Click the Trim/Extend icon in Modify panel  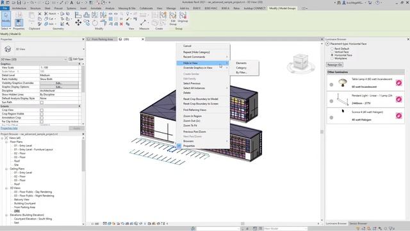(103, 23)
